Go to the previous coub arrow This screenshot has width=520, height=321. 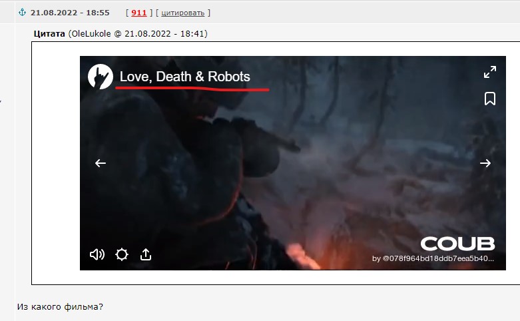point(101,163)
